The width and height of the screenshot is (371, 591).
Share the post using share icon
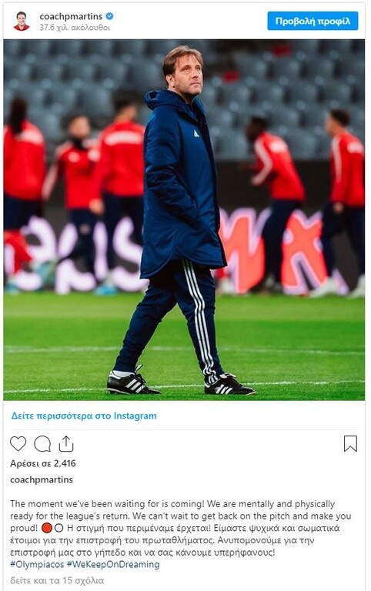[x=66, y=443]
